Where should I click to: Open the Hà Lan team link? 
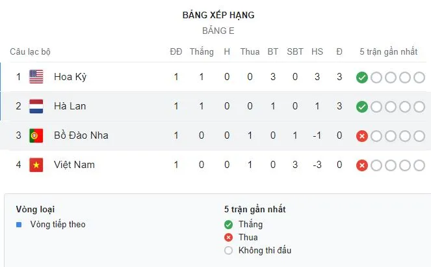point(70,106)
